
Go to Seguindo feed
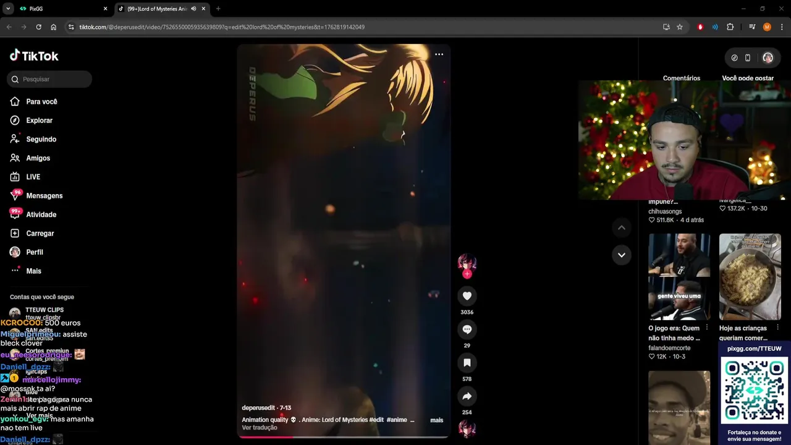tap(41, 139)
